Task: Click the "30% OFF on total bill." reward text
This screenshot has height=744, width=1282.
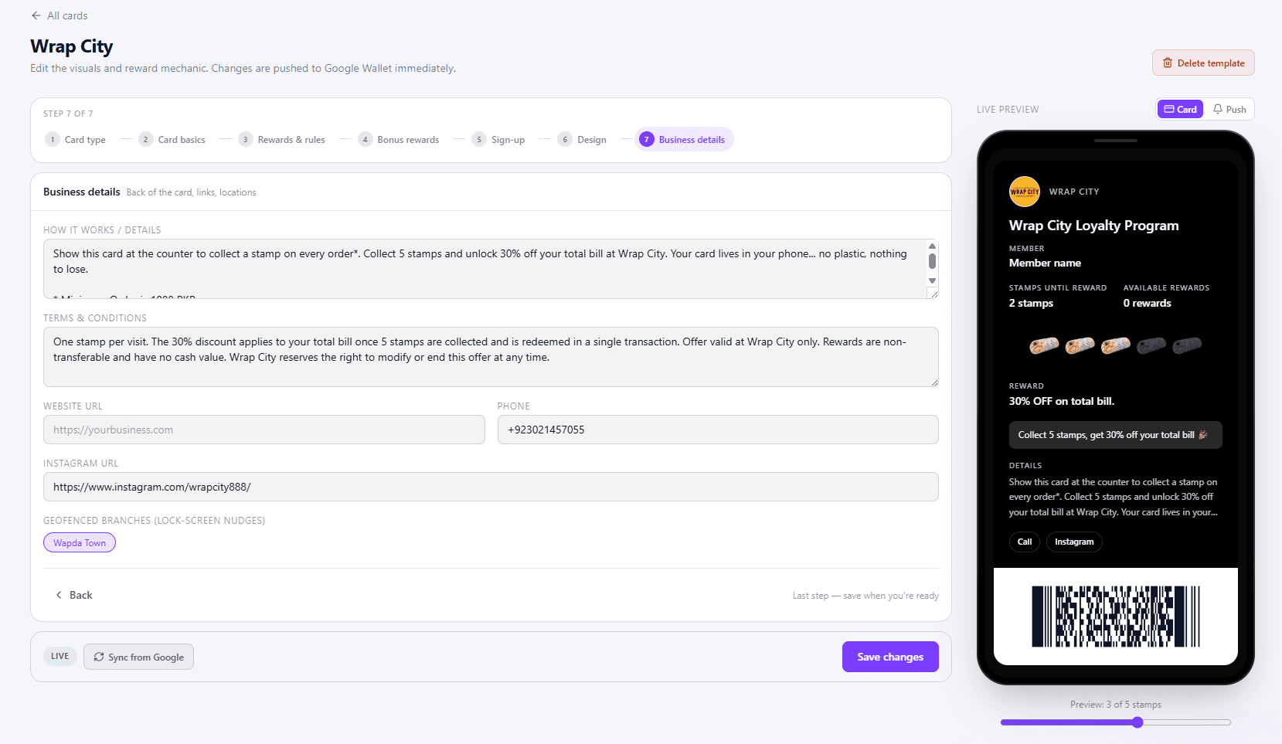Action: pyautogui.click(x=1062, y=401)
